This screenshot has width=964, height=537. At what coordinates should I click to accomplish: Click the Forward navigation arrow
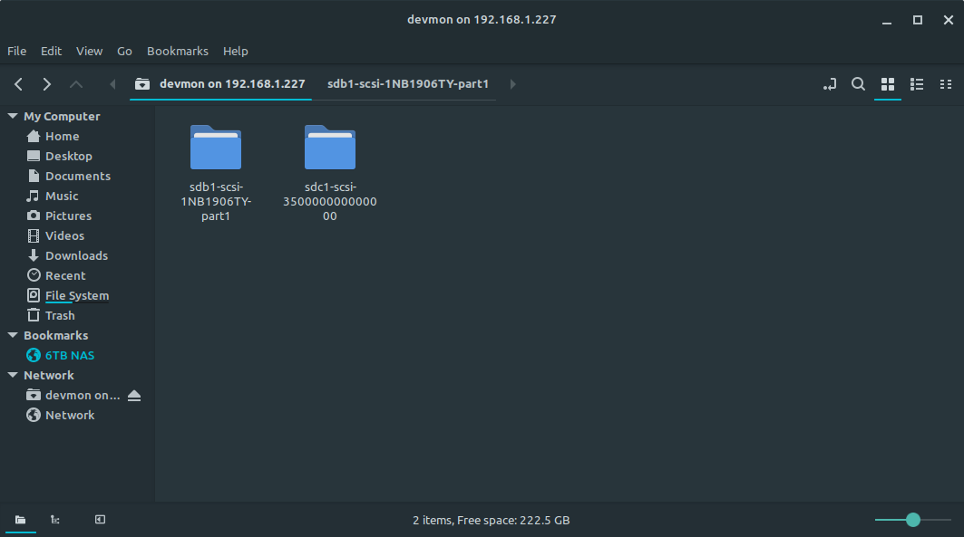pyautogui.click(x=47, y=84)
